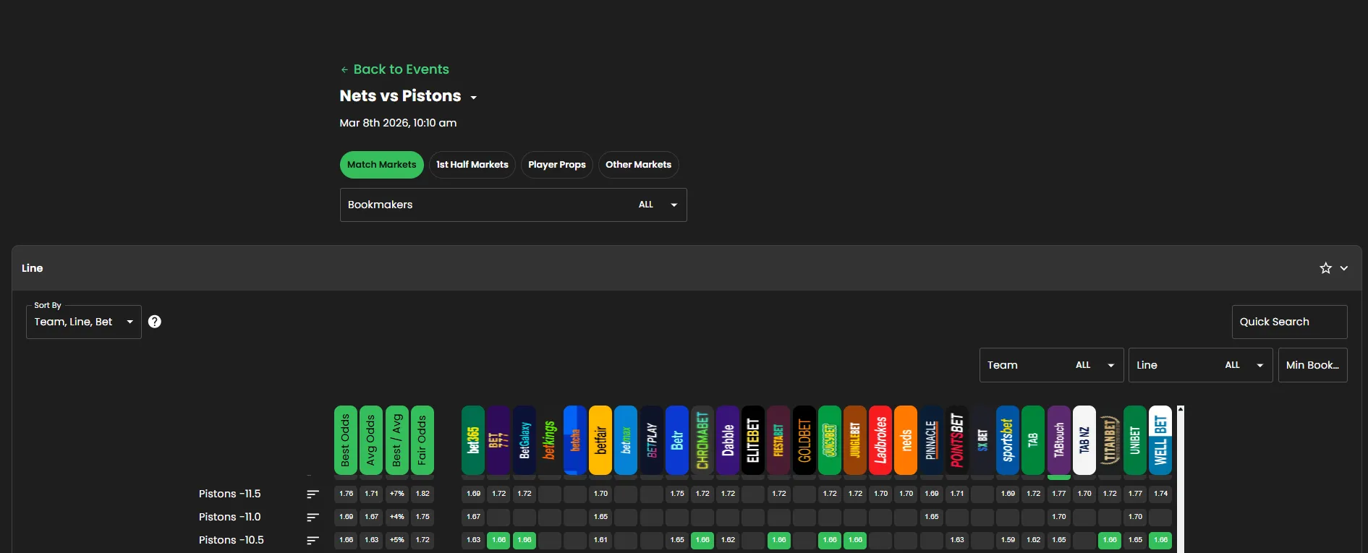Click the Fair Odds column header

click(x=422, y=440)
